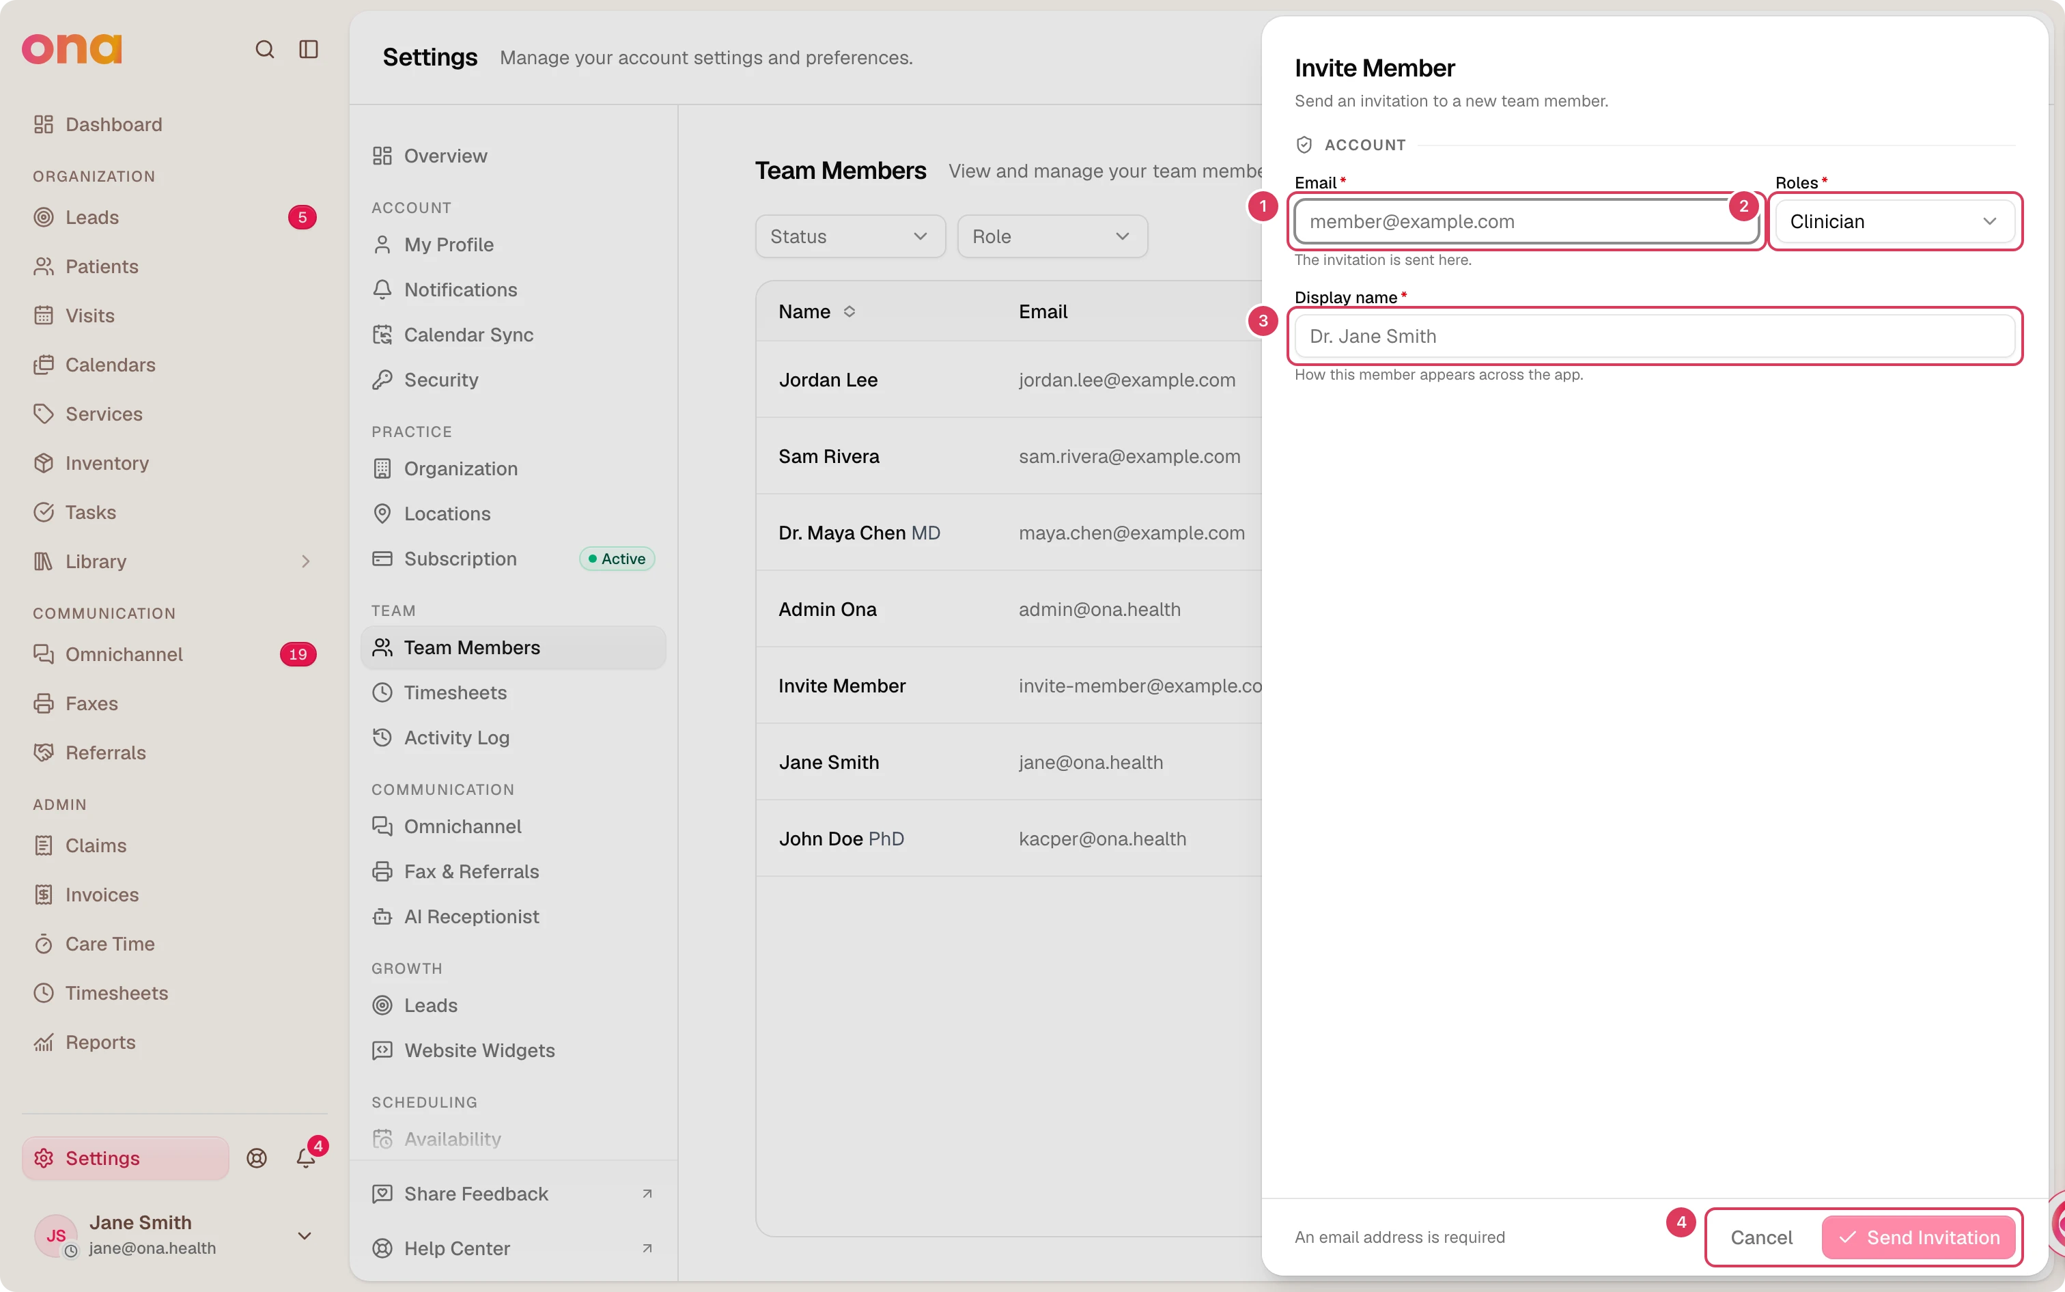Open the Visits page
The image size is (2065, 1292).
click(x=174, y=315)
